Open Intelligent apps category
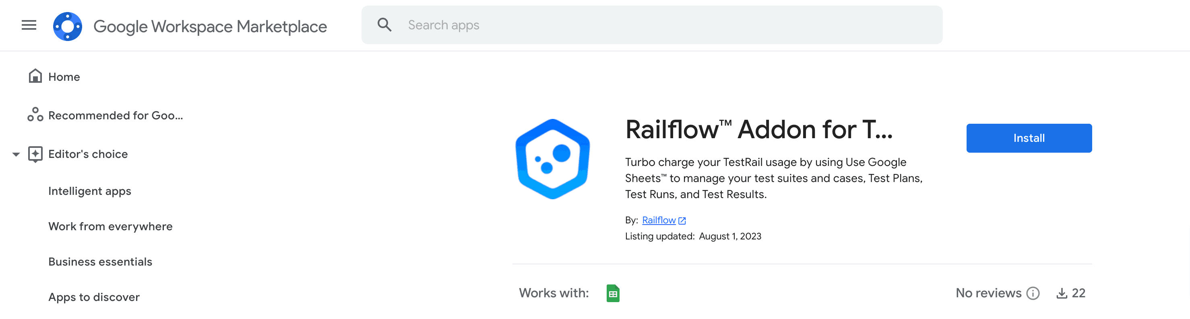1190x319 pixels. click(90, 191)
